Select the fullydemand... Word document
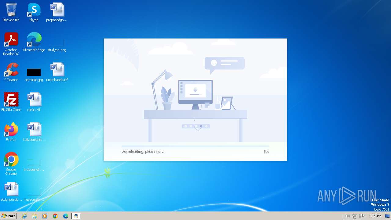This screenshot has height=220, width=391. tap(34, 132)
